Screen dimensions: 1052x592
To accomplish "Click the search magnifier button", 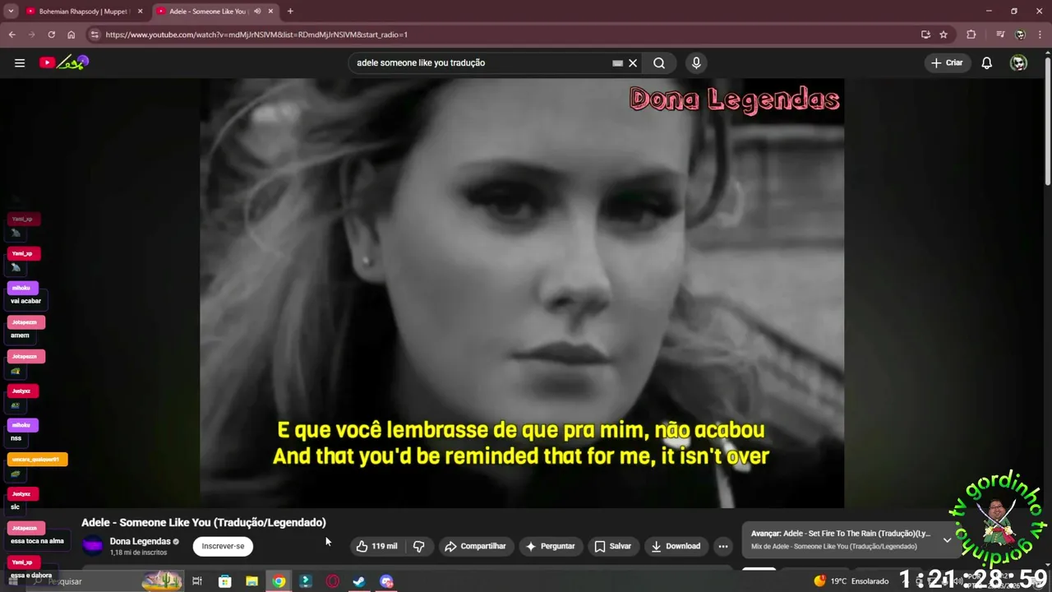I will coord(659,62).
